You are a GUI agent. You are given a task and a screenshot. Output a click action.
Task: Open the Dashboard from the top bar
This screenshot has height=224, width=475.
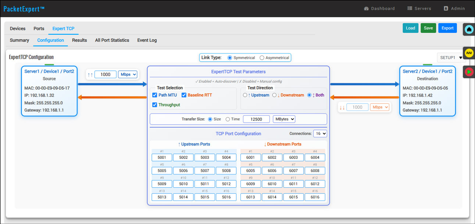pos(379,8)
